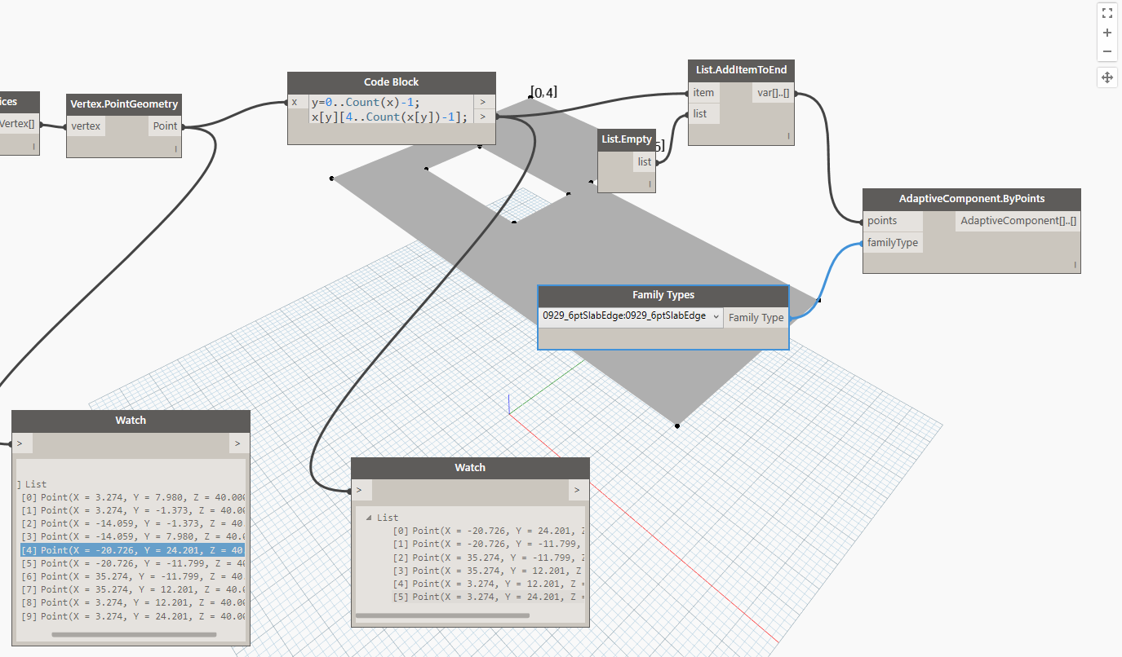
Task: Click the Zoom Out icon
Action: [x=1106, y=51]
